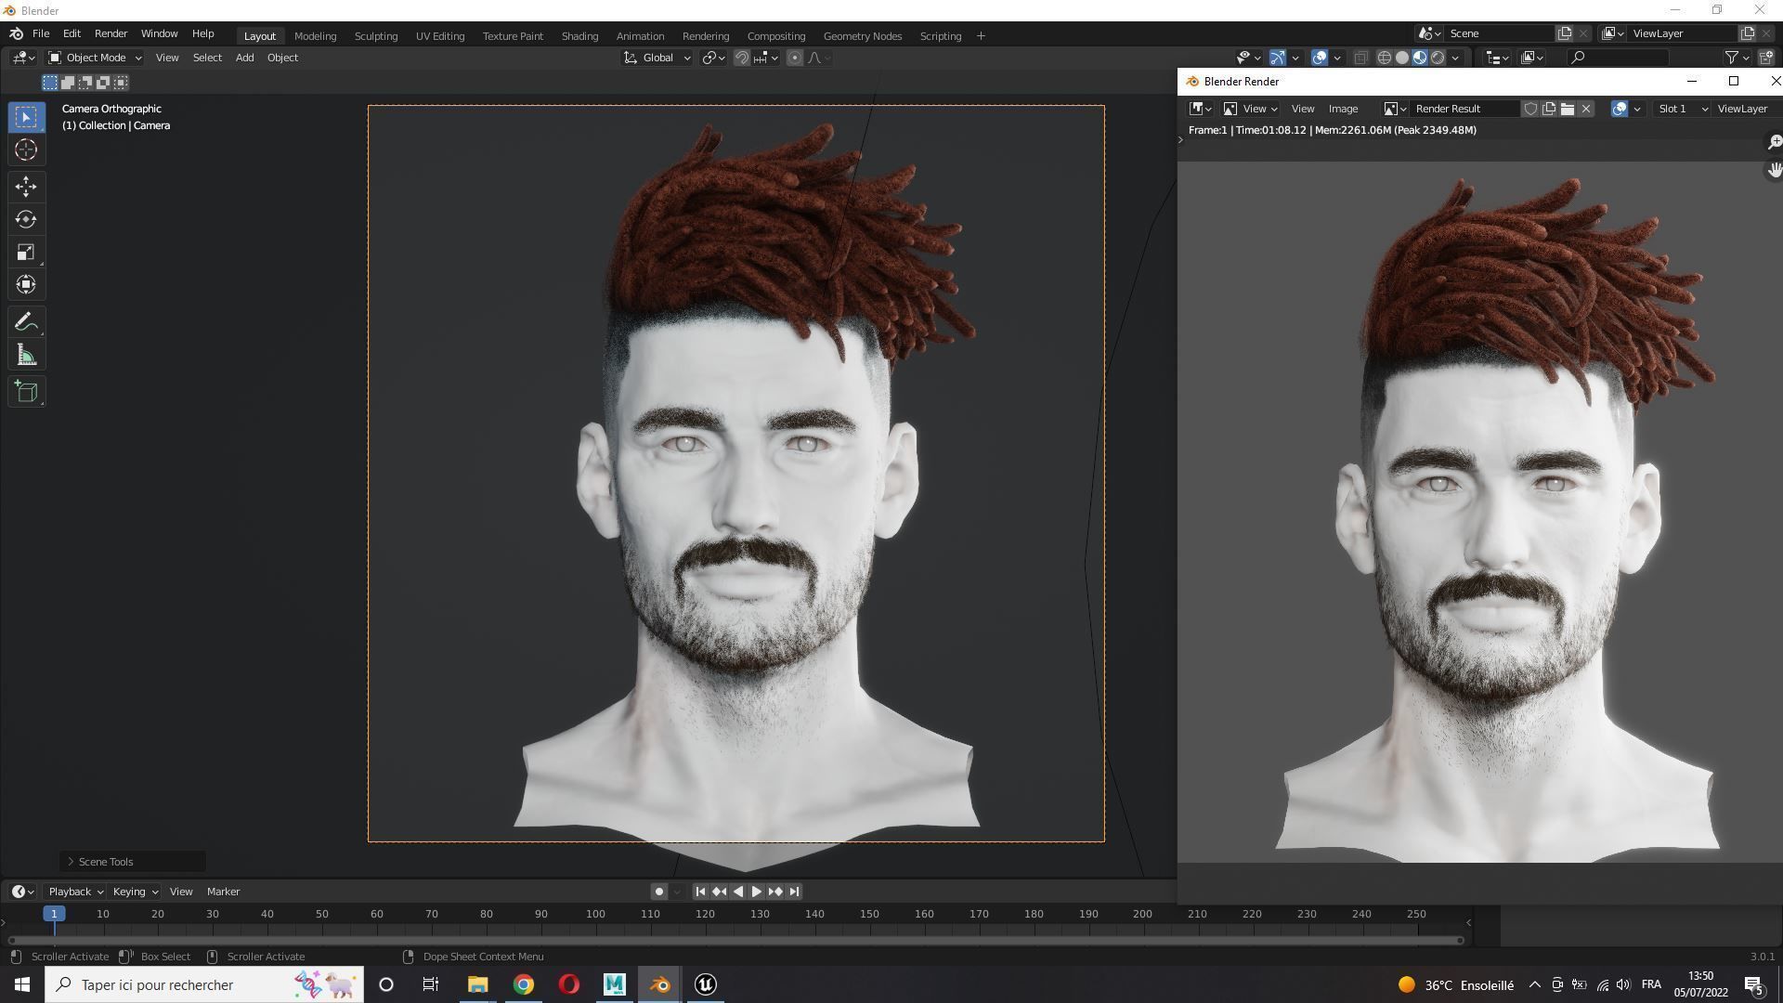Image resolution: width=1783 pixels, height=1003 pixels.
Task: Toggle gizmo display in Render window header
Action: pyautogui.click(x=1619, y=109)
